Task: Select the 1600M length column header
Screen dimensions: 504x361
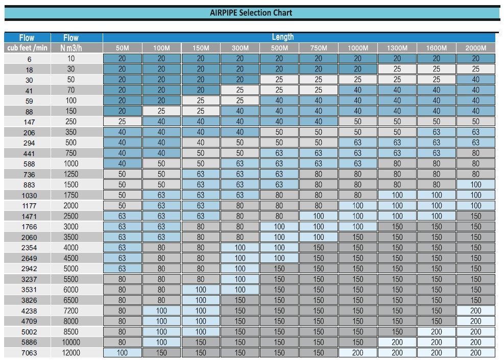Action: tap(437, 48)
